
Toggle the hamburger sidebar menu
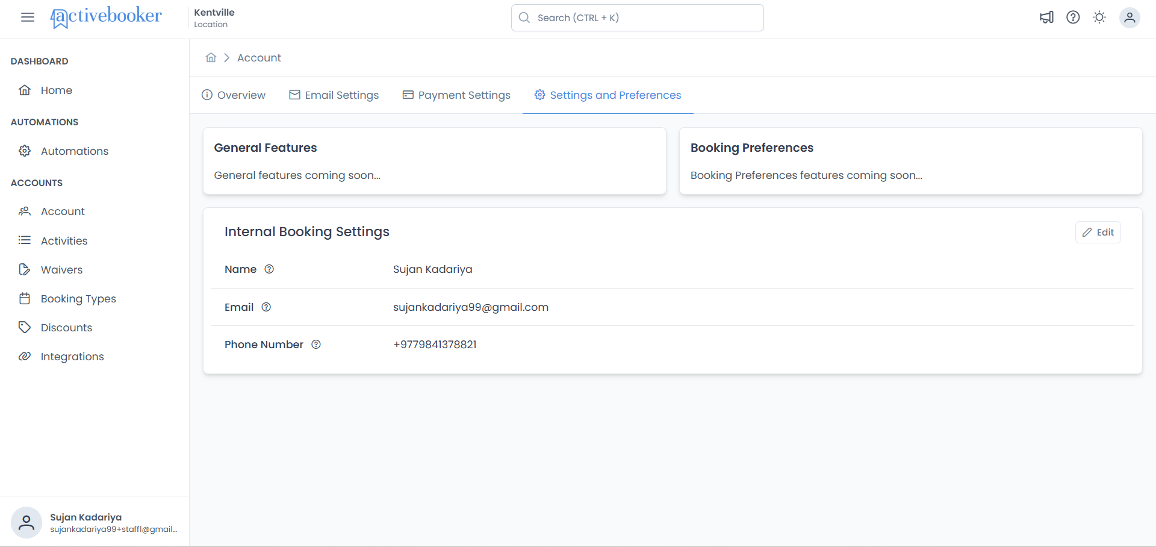point(28,17)
